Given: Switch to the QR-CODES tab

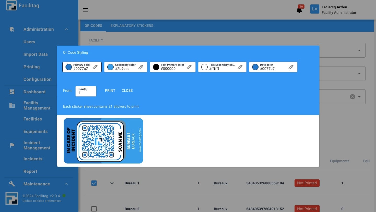Looking at the screenshot, I should [x=93, y=26].
